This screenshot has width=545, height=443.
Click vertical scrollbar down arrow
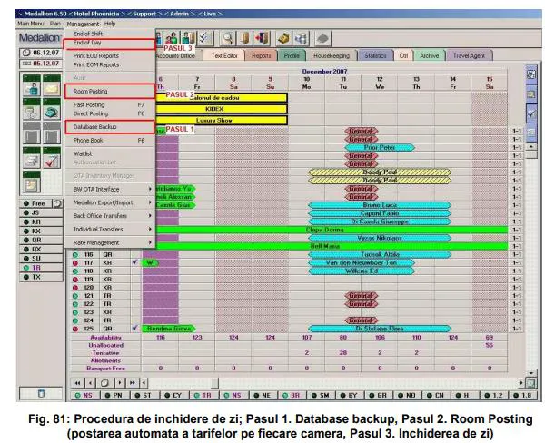tap(530, 373)
